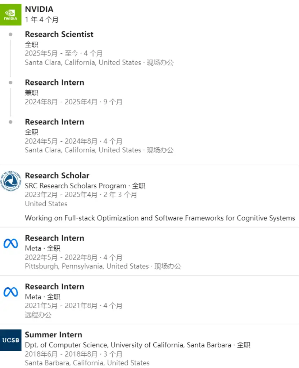This screenshot has height=368, width=299.
Task: Click the Working on Full-stack Optimization description
Action: (x=160, y=218)
